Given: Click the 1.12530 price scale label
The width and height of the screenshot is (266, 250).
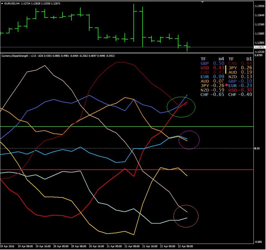Looking at the screenshot, I should pos(260,52).
